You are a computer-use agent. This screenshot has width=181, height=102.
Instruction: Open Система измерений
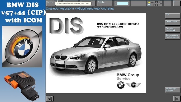pyautogui.click(x=173, y=30)
